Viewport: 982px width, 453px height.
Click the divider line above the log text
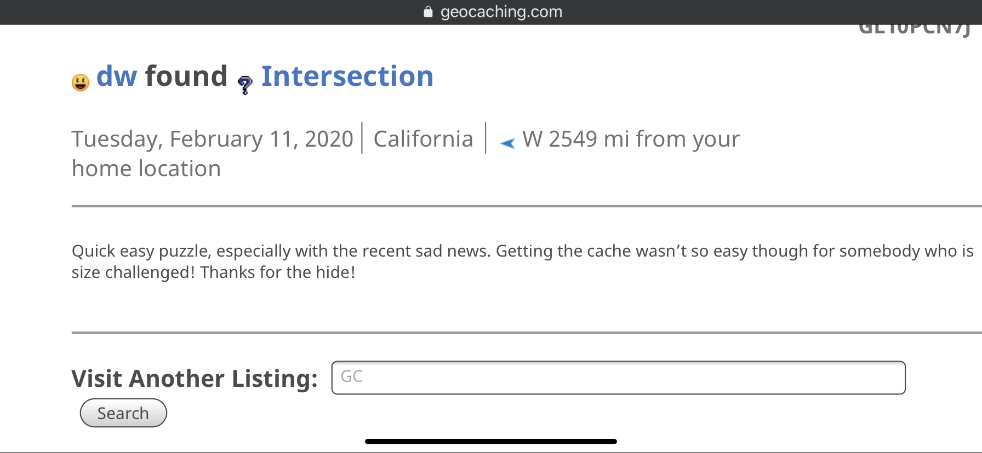click(527, 206)
